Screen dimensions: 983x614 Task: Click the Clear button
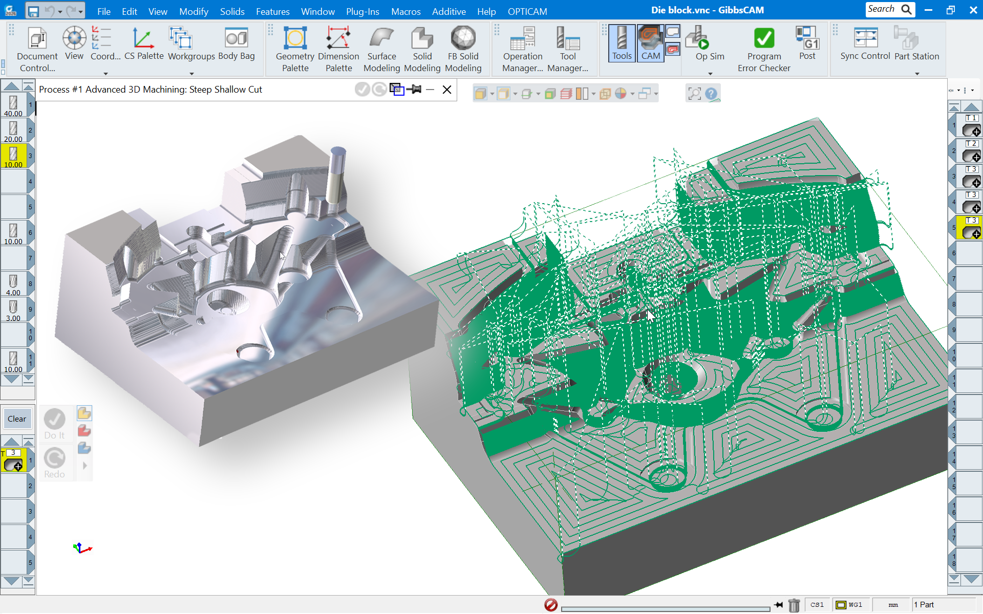(x=16, y=419)
